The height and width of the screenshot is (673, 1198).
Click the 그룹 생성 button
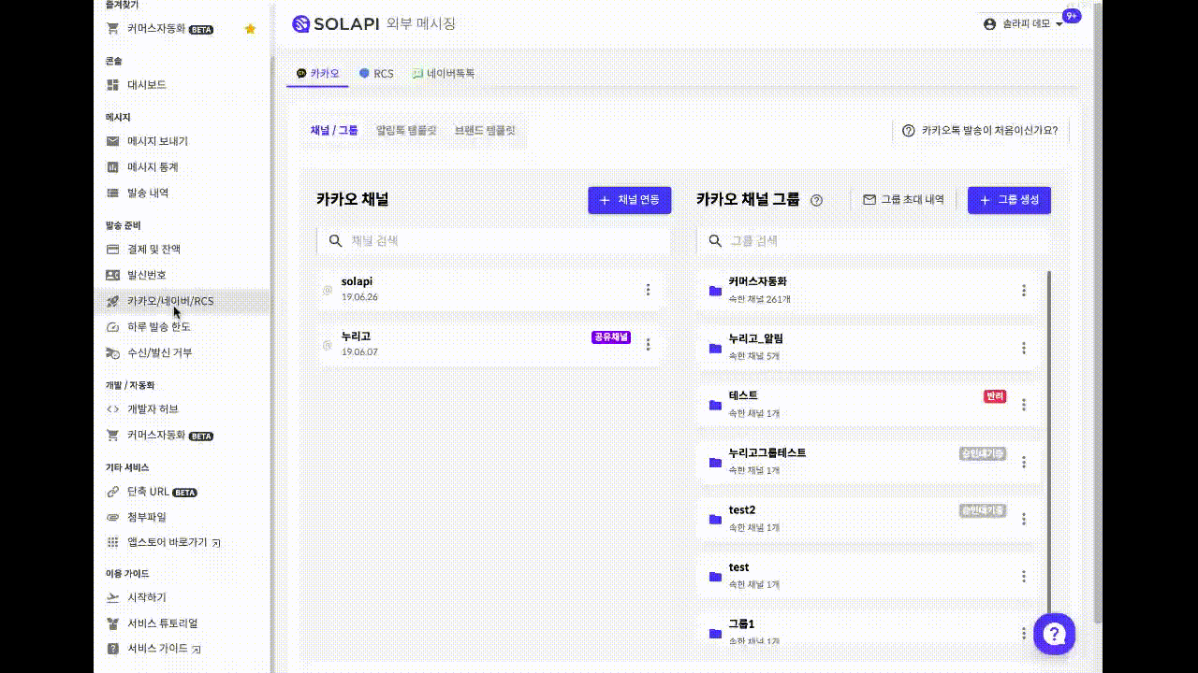click(x=1009, y=200)
